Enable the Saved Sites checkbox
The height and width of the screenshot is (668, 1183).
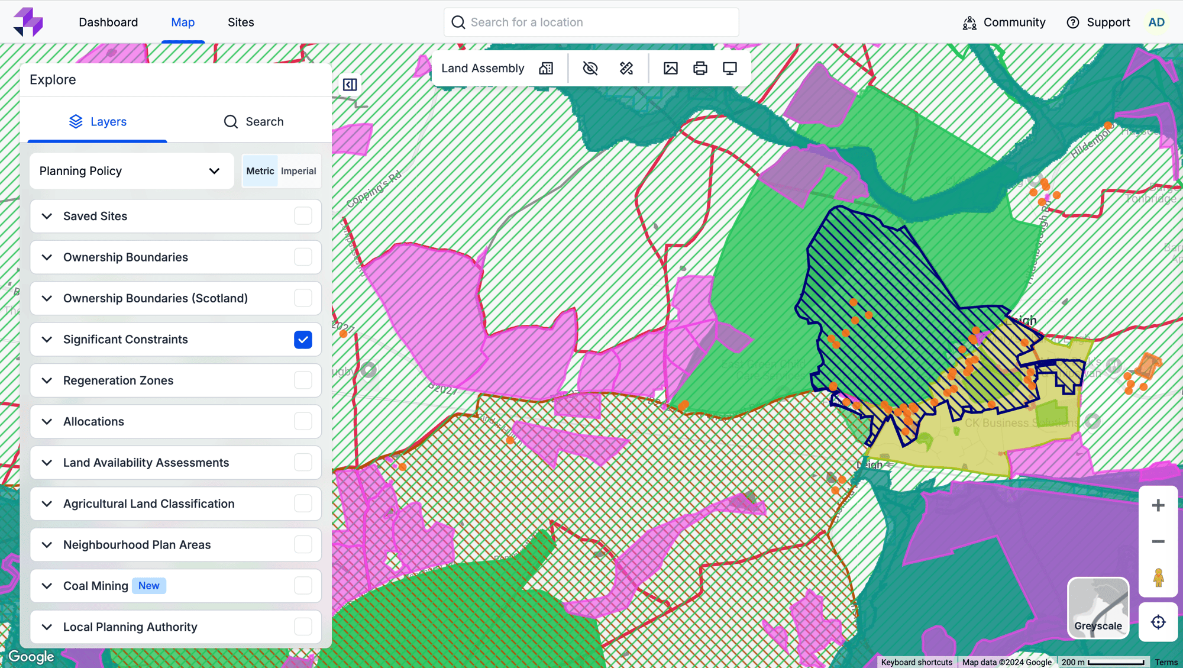[x=303, y=216]
